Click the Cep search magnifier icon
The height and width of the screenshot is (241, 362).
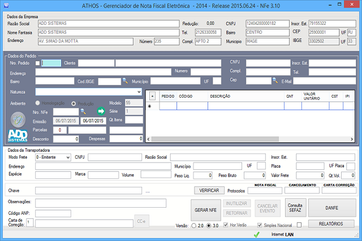[x=275, y=80]
